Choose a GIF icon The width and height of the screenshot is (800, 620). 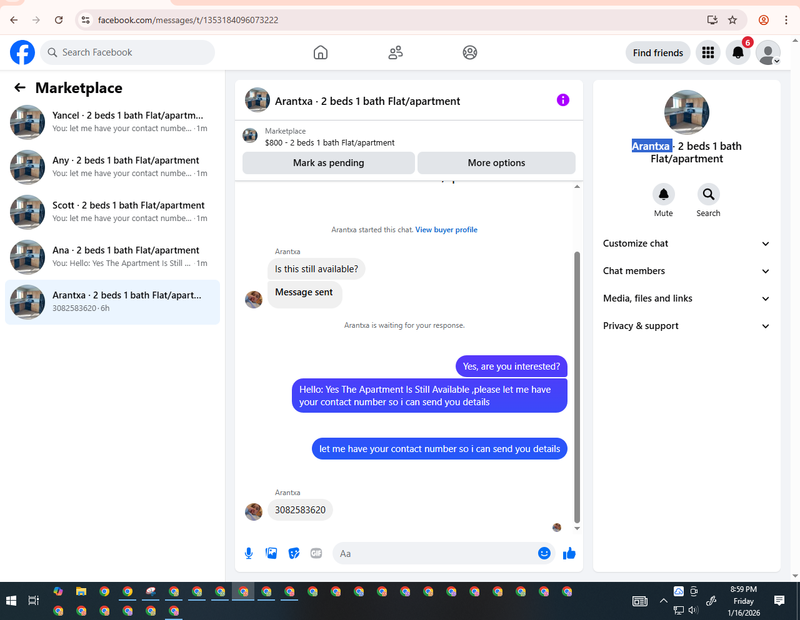click(316, 553)
